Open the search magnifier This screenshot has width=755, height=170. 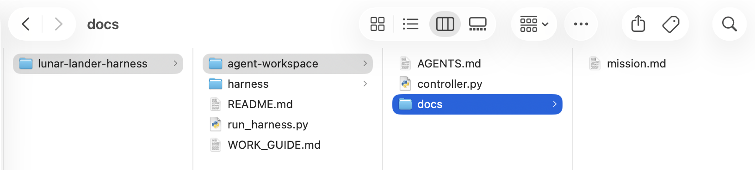(730, 24)
